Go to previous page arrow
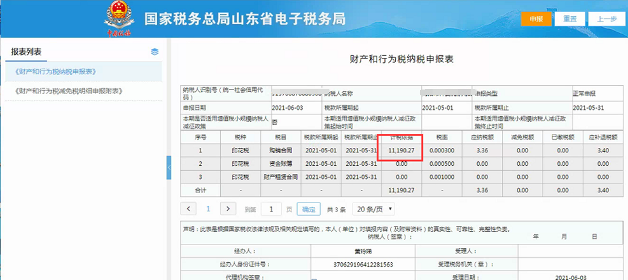This screenshot has width=628, height=280. pos(188,208)
